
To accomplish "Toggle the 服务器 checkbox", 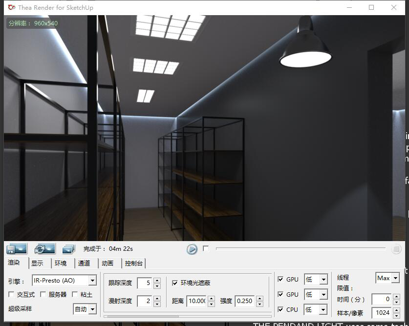I will click(43, 294).
